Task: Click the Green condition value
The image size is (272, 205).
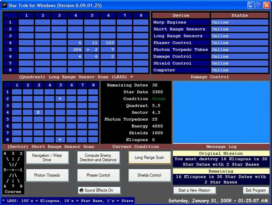Action: (159, 99)
